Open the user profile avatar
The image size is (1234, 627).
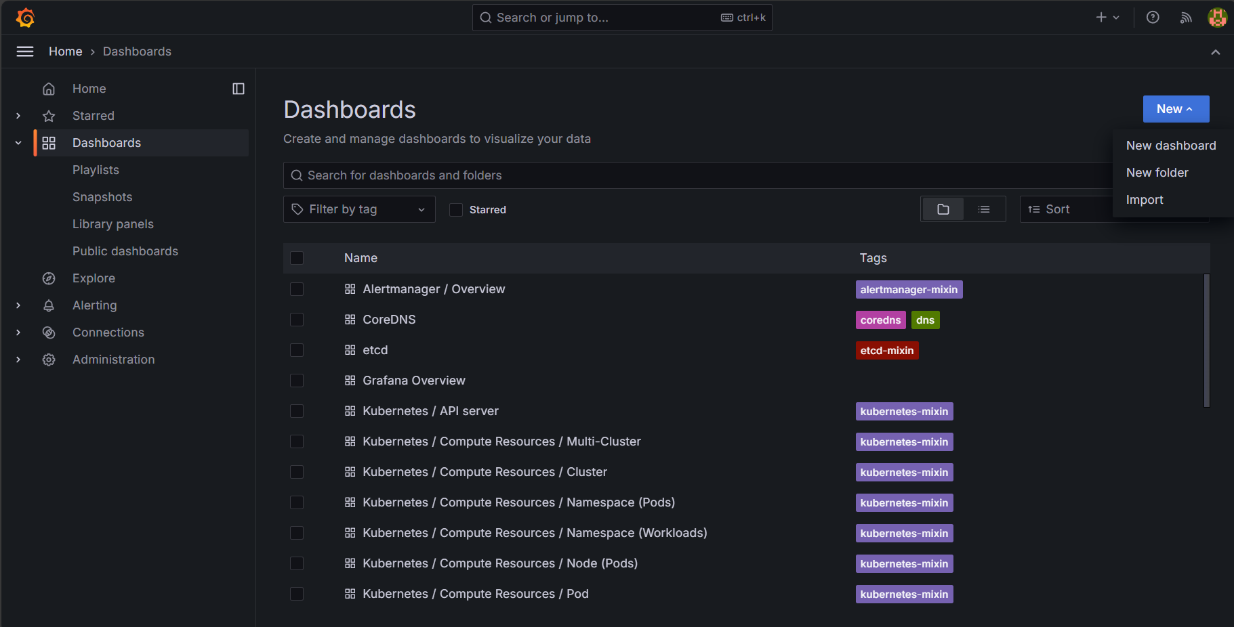[1217, 18]
